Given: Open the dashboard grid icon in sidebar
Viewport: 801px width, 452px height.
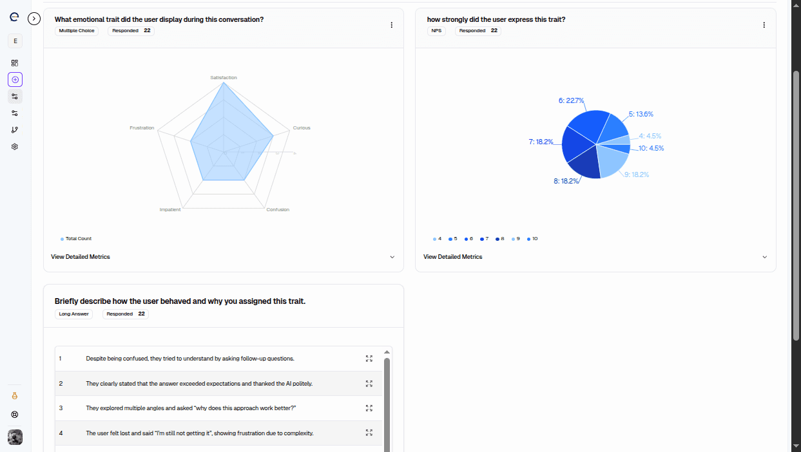Looking at the screenshot, I should (x=15, y=63).
